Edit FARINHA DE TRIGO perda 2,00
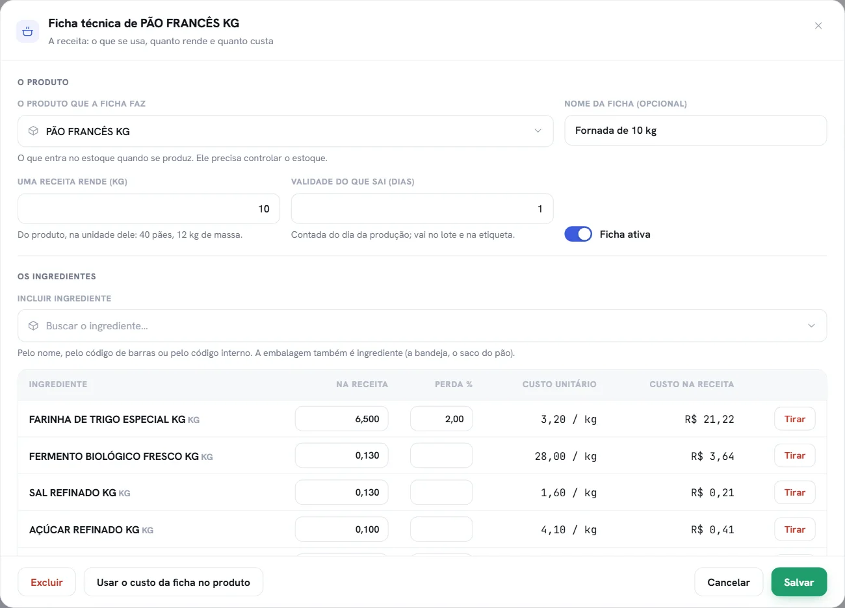 pos(441,419)
